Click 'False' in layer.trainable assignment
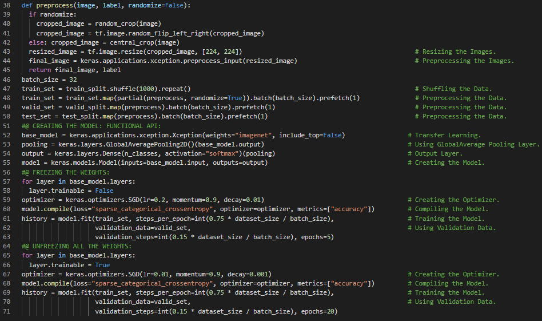Viewport: 542px width, 321px height. pos(104,191)
